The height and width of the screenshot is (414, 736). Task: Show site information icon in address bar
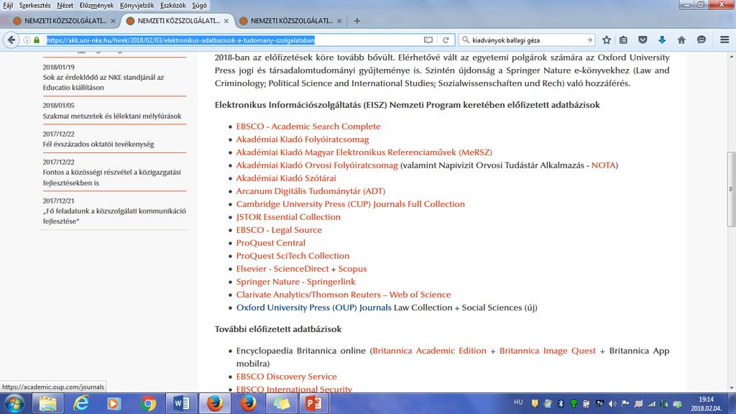(x=27, y=40)
